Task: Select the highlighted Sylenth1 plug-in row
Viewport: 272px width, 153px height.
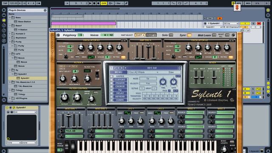Action: click(28, 78)
